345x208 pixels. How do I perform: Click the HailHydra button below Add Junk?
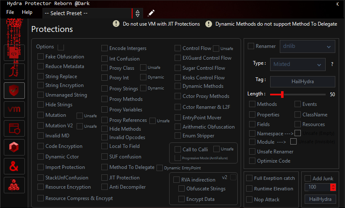pos(320,199)
